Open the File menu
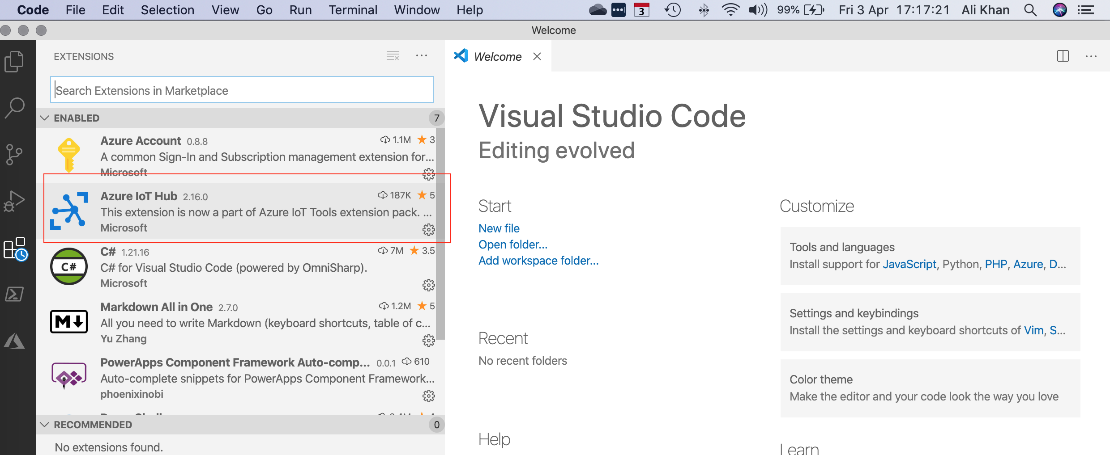Viewport: 1110px width, 455px height. click(75, 10)
